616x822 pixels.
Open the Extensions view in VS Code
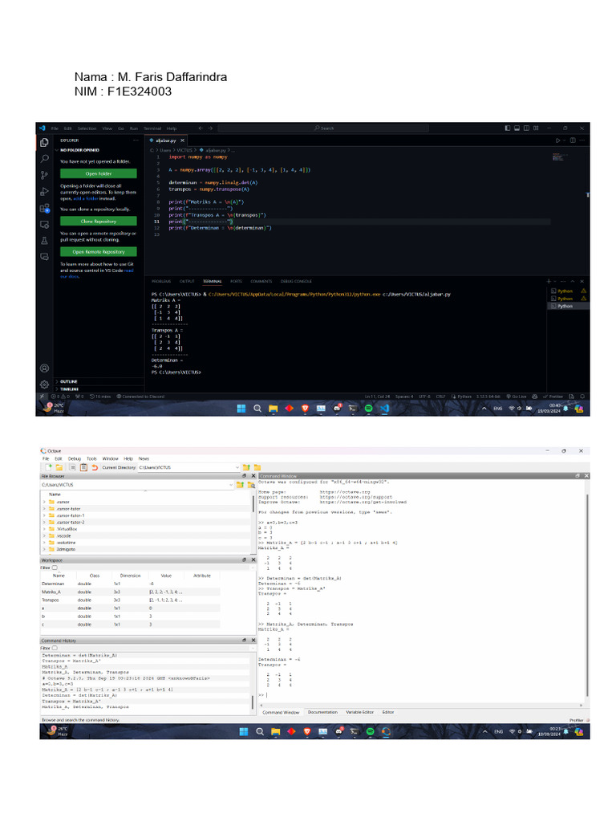pos(45,207)
